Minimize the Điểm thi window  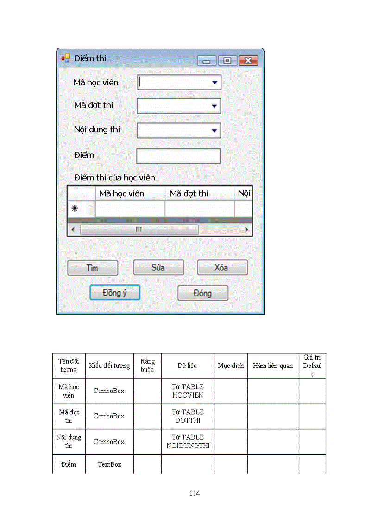point(206,60)
